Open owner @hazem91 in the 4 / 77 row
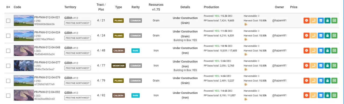Image resolution: width=344 pixels, height=104 pixels. point(279,66)
